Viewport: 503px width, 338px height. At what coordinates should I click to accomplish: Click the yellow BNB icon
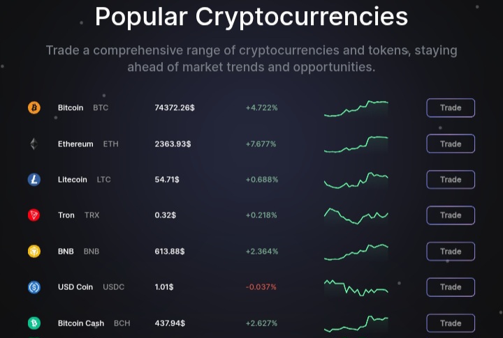34,252
